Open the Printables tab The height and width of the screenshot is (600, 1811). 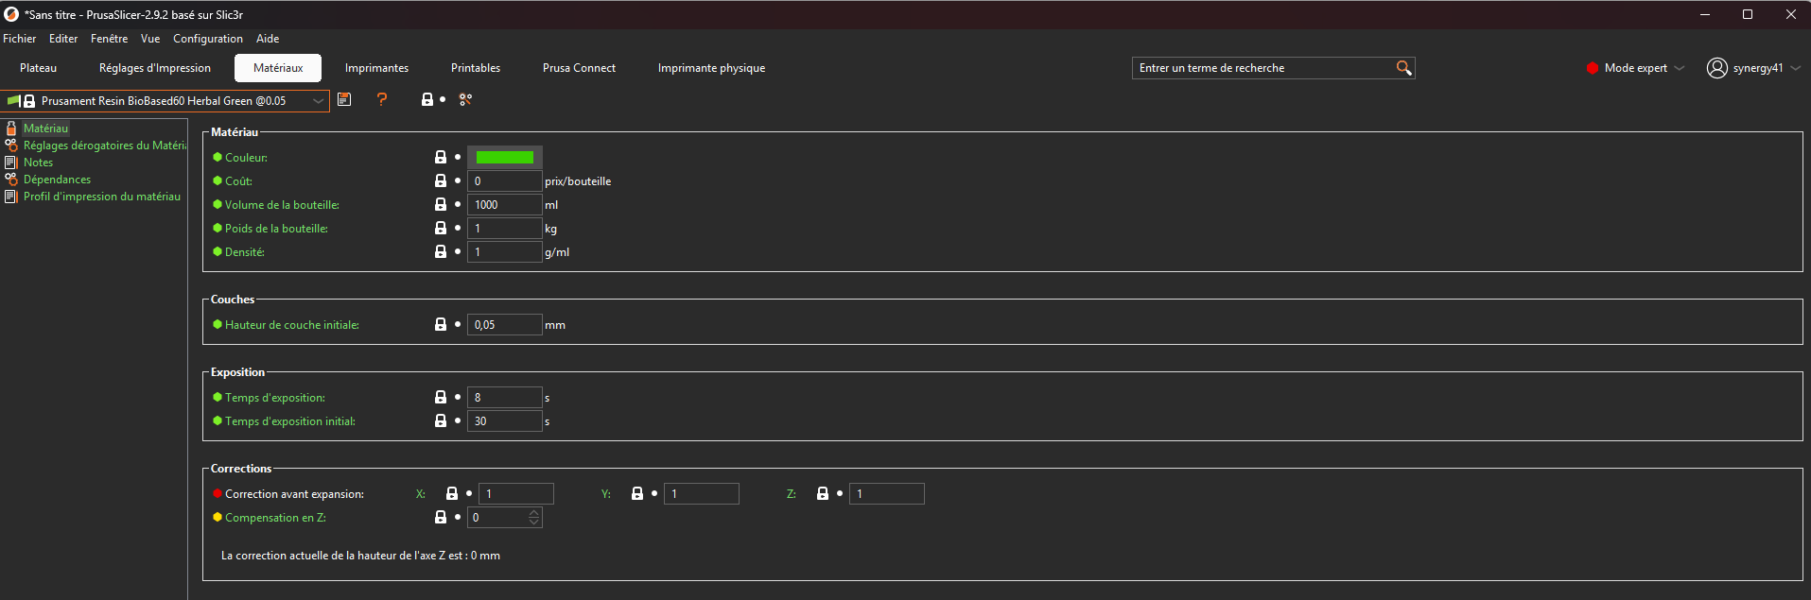(x=476, y=68)
